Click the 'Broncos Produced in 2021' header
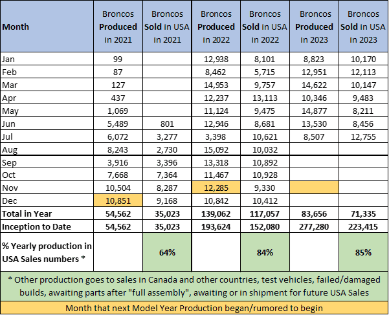The width and height of the screenshot is (389, 315). coord(118,27)
